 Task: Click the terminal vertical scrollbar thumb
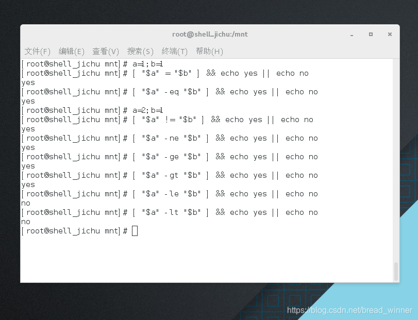pyautogui.click(x=396, y=271)
